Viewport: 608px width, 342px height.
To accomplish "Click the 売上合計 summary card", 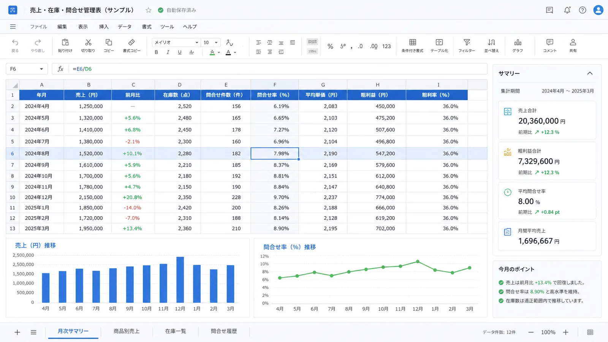I will (547, 120).
